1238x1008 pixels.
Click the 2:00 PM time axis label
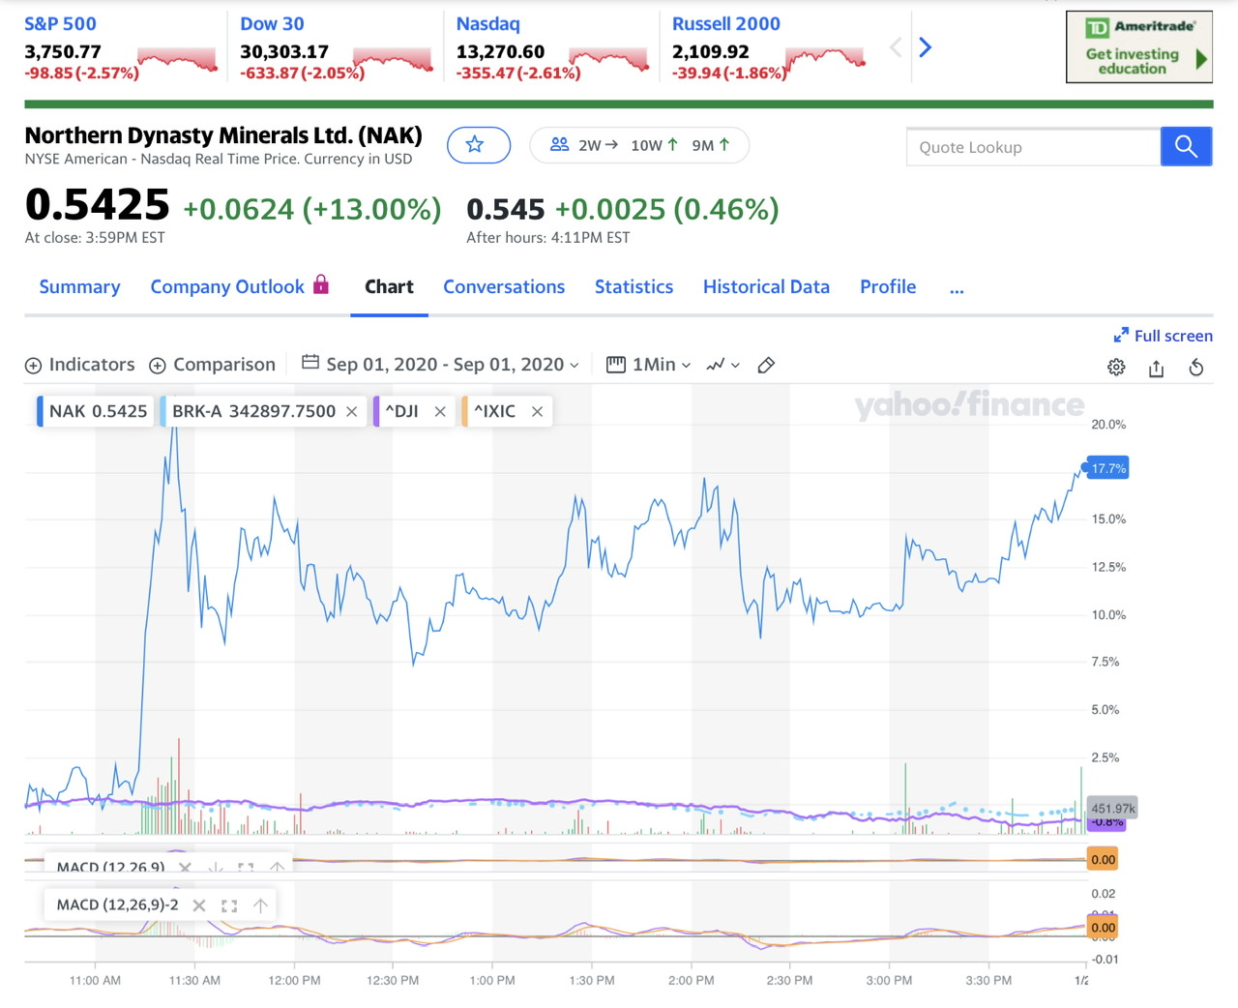click(691, 980)
